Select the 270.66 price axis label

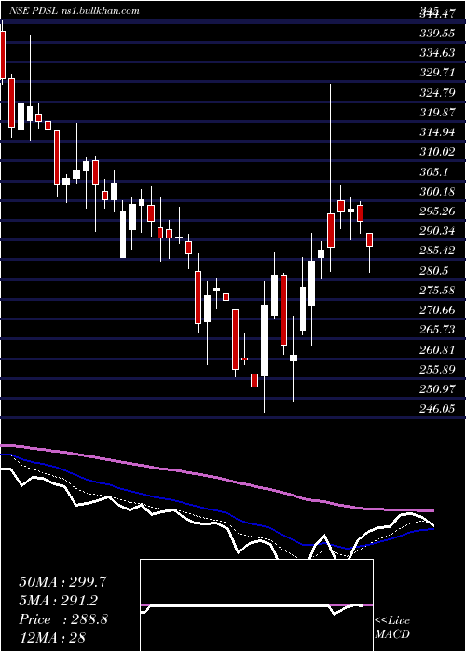[437, 310]
